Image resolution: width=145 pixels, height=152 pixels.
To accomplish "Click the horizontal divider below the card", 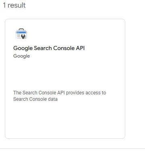I will pyautogui.click(x=72, y=149).
